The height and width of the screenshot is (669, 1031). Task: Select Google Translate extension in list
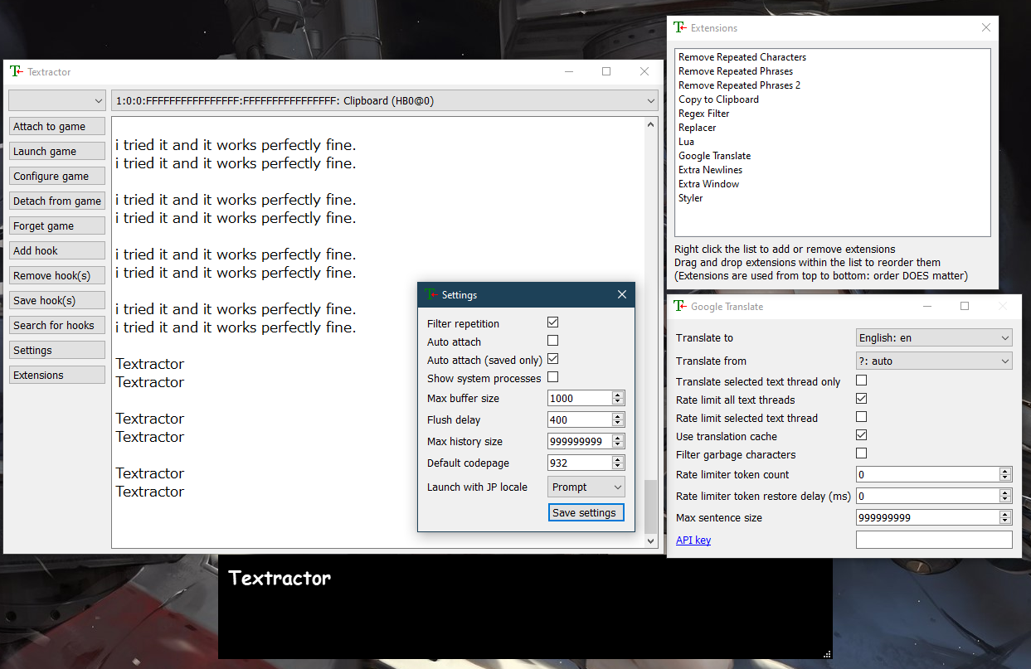[714, 156]
